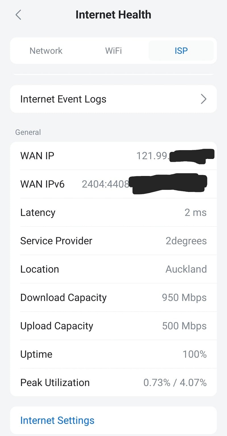The width and height of the screenshot is (227, 436).
Task: Click the 950 Mbps download value
Action: tap(184, 297)
